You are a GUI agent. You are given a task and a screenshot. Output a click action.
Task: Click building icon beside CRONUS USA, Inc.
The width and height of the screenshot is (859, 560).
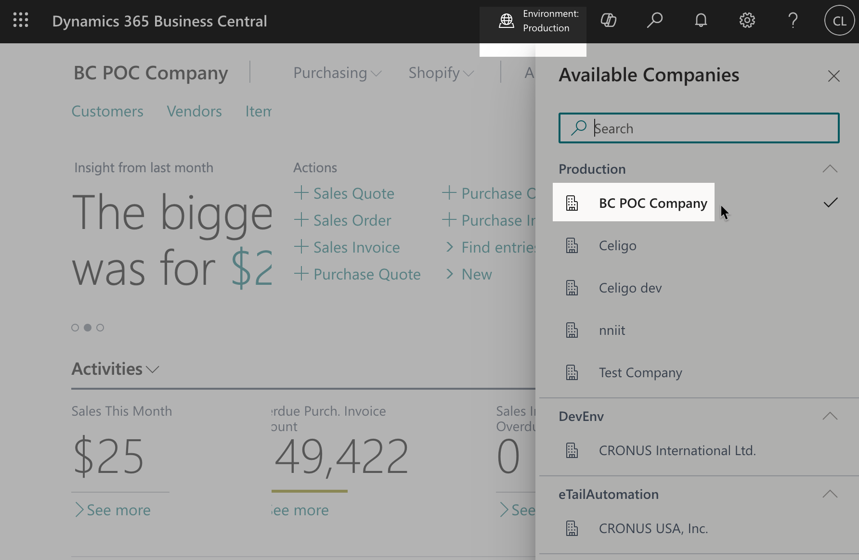click(x=572, y=528)
